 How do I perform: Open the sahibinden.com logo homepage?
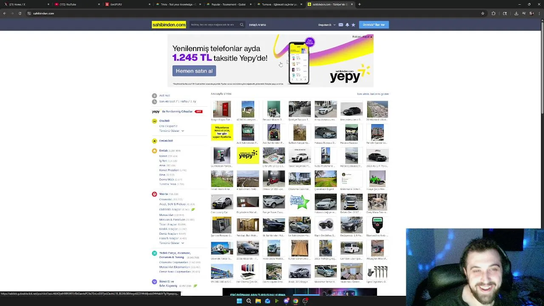tap(169, 25)
